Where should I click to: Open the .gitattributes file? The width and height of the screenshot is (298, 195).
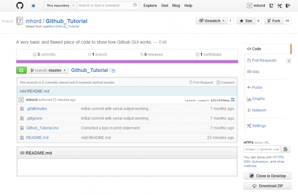pos(37,109)
